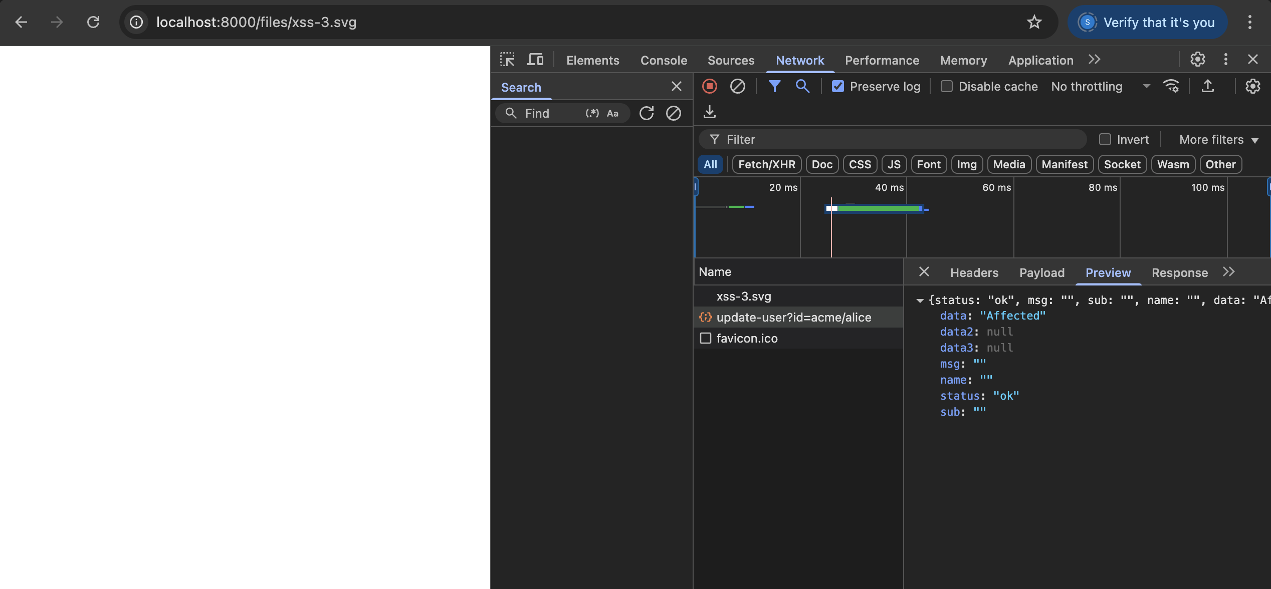Disable the Preserve log option
The width and height of the screenshot is (1271, 589).
838,86
